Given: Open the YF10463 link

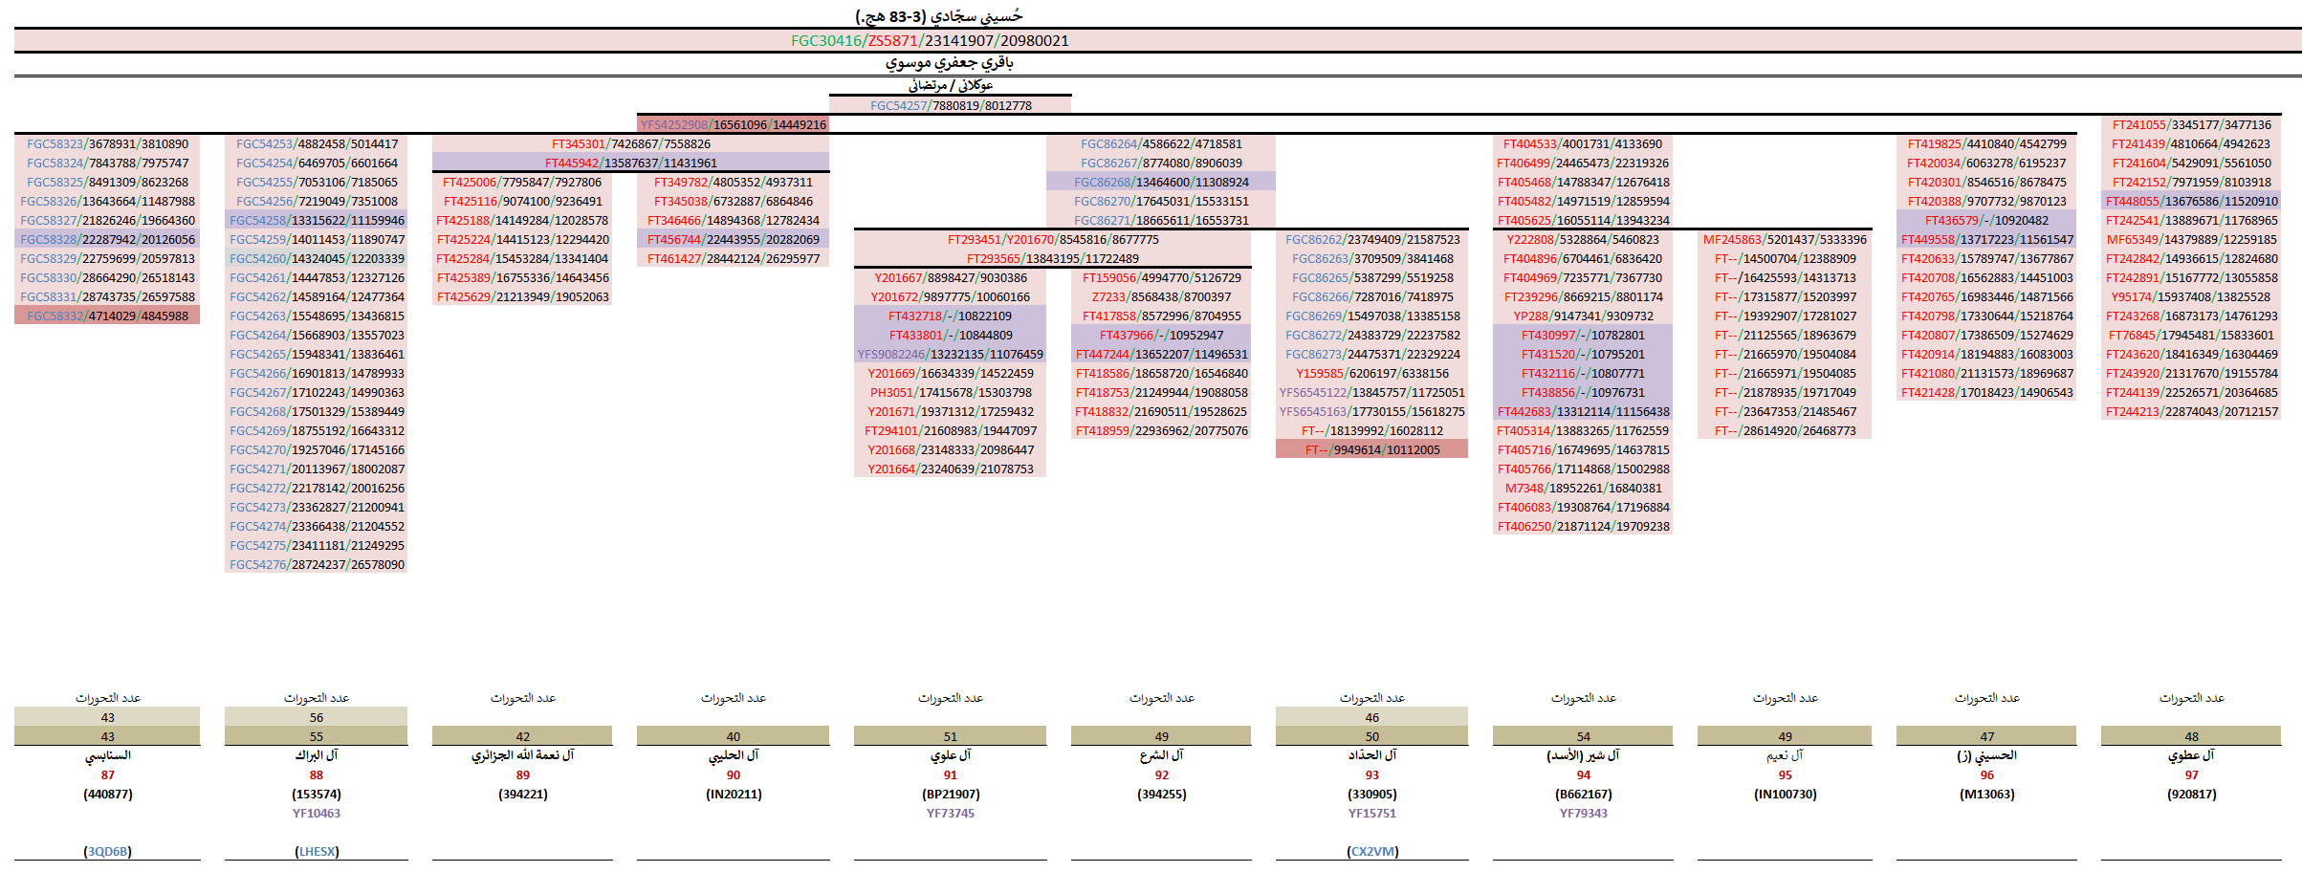Looking at the screenshot, I should click(x=317, y=813).
